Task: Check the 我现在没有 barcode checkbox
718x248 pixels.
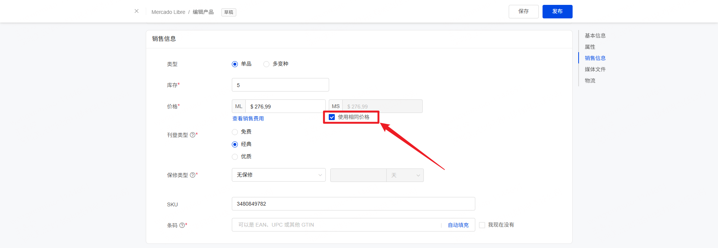Action: point(482,225)
